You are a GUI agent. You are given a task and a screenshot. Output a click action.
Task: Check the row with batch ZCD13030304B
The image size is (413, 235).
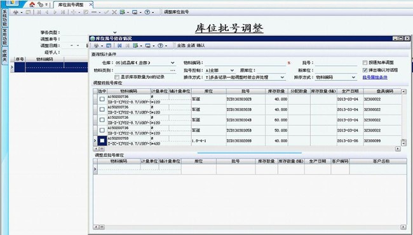102,120
